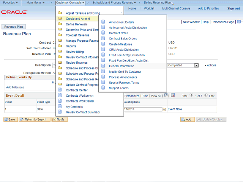Open CRM Acctg Distribution
The image size is (243, 182).
(124, 50)
